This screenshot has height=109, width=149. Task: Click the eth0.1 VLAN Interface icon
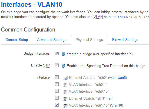65,85
